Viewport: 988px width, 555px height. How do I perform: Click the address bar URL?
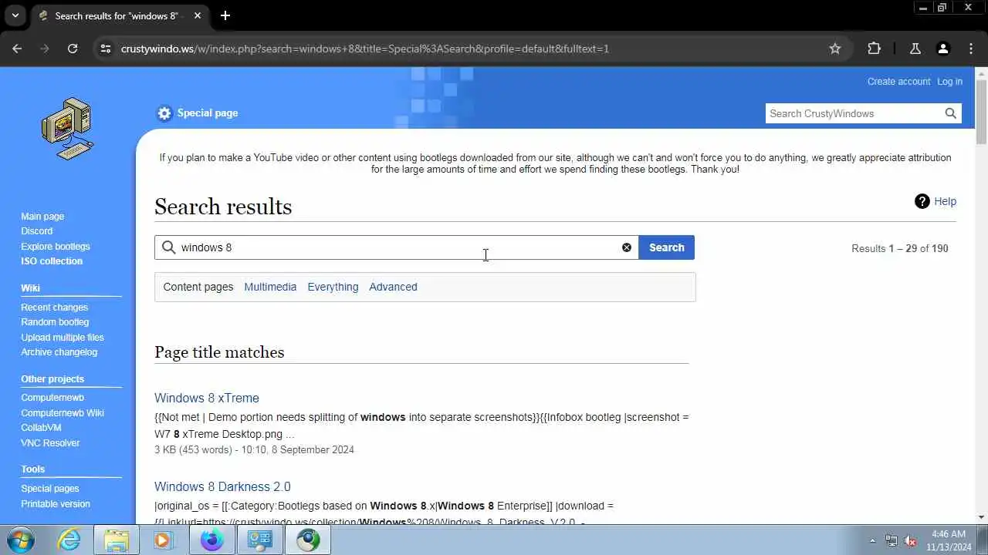[x=365, y=49]
